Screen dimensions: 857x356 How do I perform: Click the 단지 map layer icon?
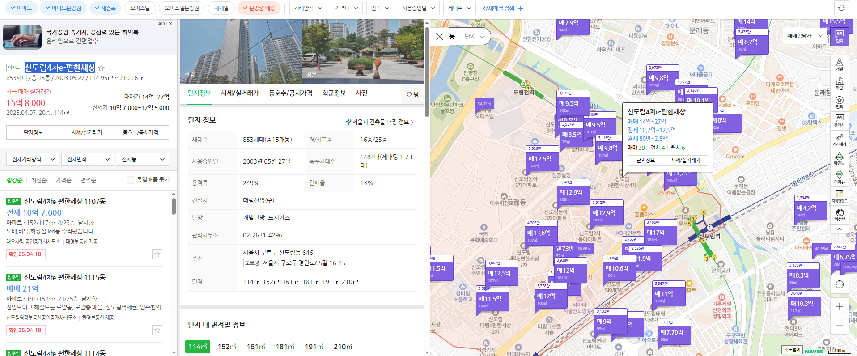click(840, 37)
